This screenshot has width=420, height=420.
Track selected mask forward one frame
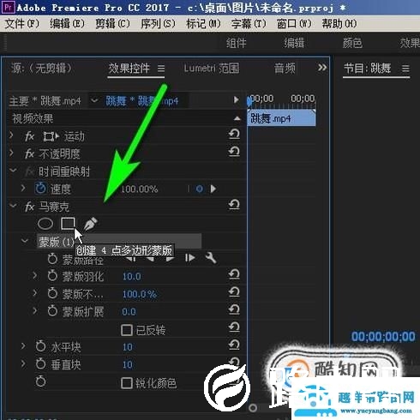189,258
